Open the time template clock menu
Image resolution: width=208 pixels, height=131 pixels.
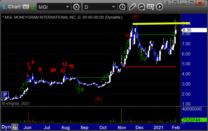pyautogui.click(x=122, y=7)
